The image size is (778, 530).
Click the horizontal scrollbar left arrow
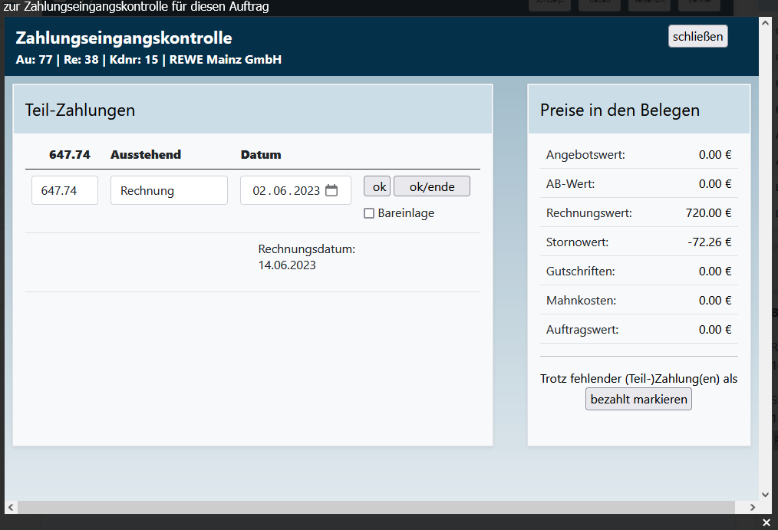coord(11,508)
